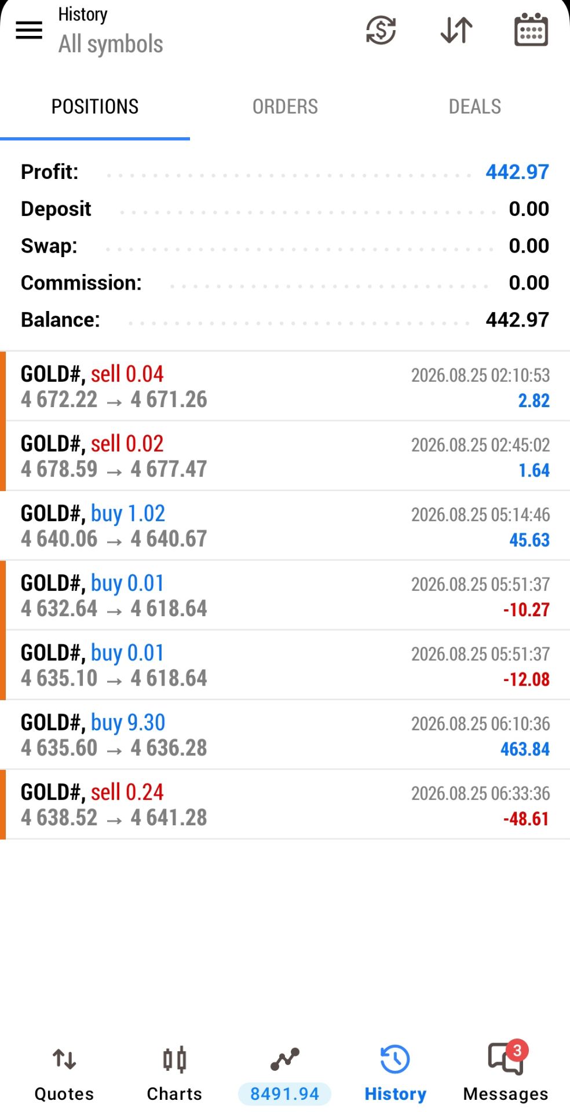This screenshot has width=570, height=1112.
Task: Expand GOLD# sell 0.04 position row
Action: coord(285,386)
